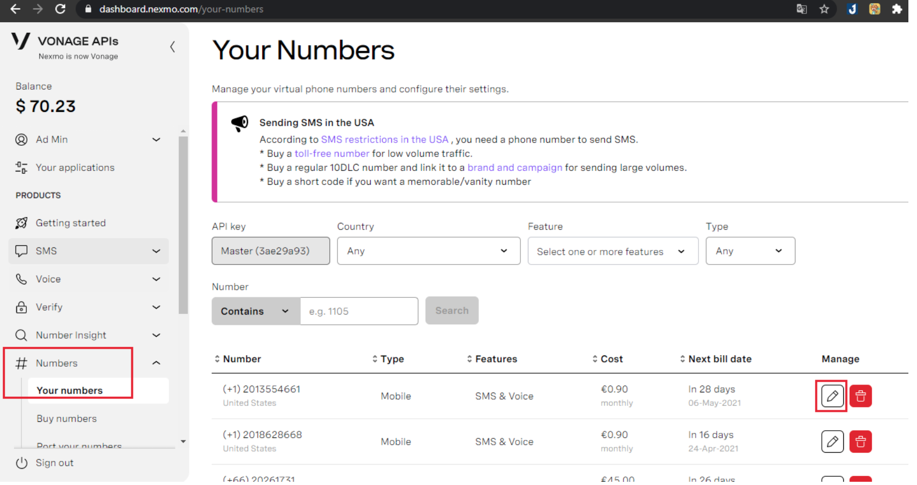Screen dimensions: 917x485
Task: Reload the page with refresh icon
Action: pyautogui.click(x=60, y=9)
